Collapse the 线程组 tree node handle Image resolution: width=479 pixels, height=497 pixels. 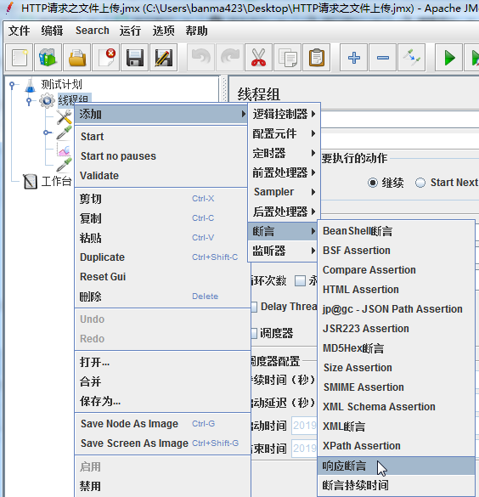(x=29, y=101)
